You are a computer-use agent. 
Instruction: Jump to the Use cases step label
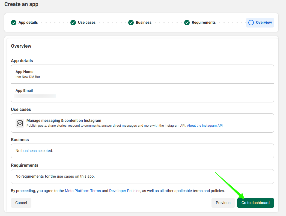87,23
